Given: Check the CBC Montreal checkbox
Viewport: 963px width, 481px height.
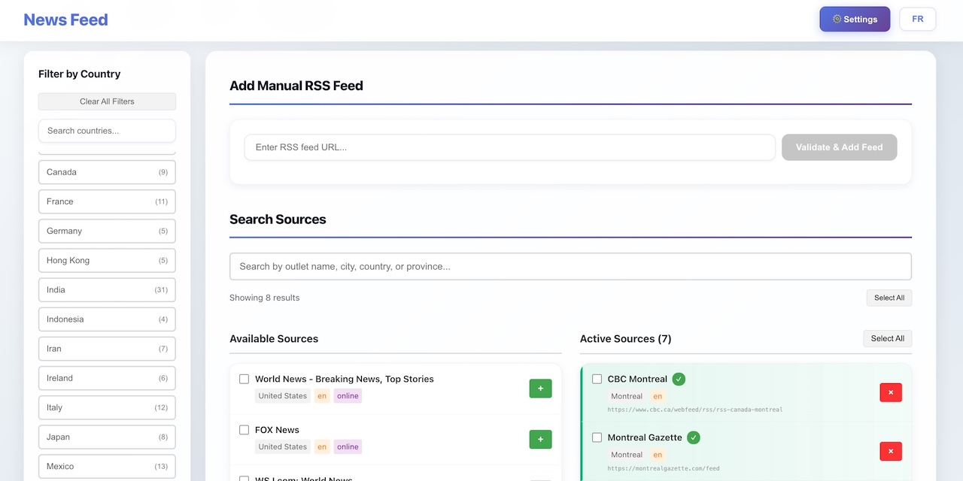Looking at the screenshot, I should point(597,379).
